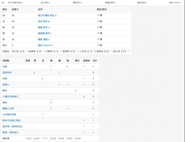This screenshot has width=185, height=142.
Task: Open the head armor name link
Action: pyautogui.click(x=47, y=15)
